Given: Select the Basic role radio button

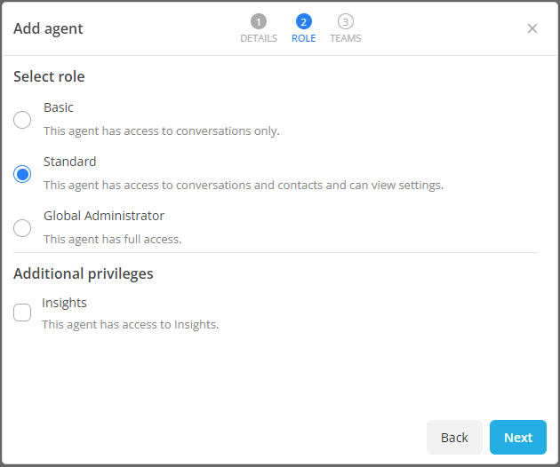Looking at the screenshot, I should [22, 120].
